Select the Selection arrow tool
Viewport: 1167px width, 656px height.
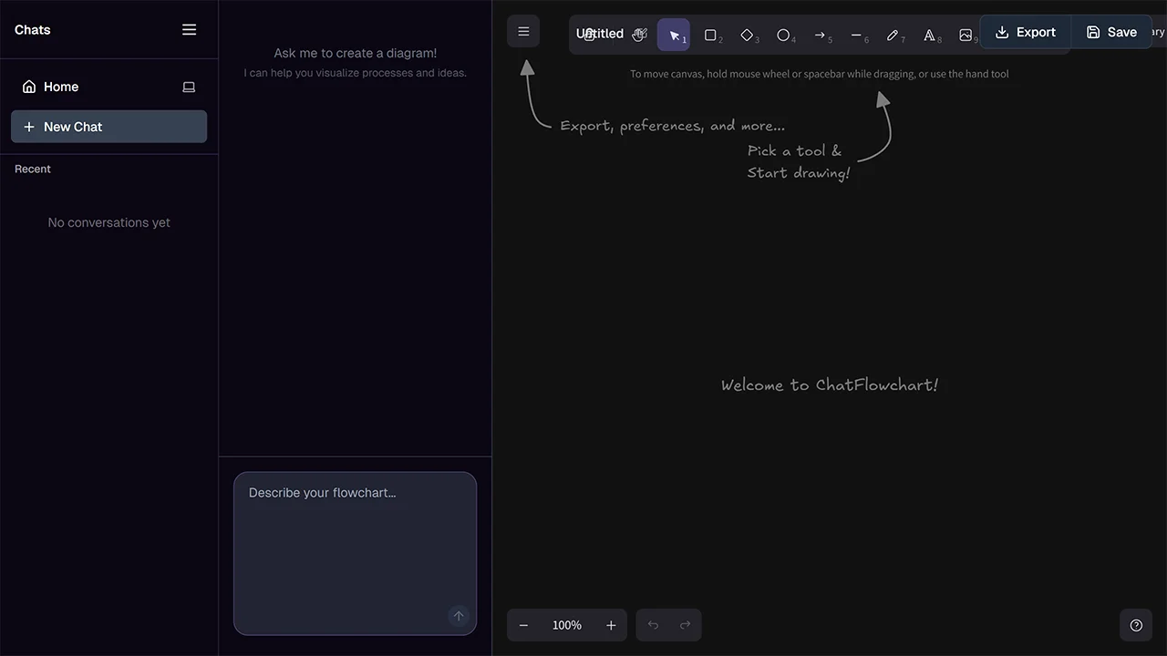(x=674, y=36)
